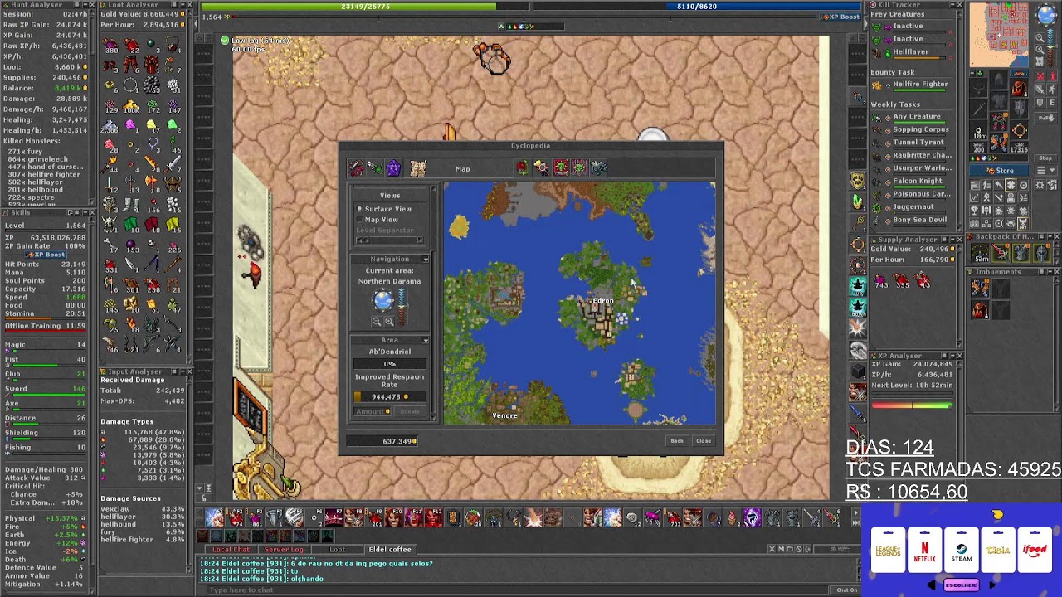This screenshot has height=597, width=1062.
Task: Switch to the Server Log tab
Action: coord(284,550)
